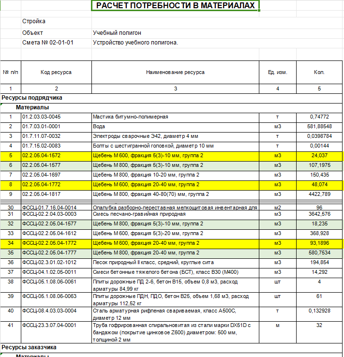Click row number cell '41'
Image resolution: width=344 pixels, height=357 pixels.
(11, 332)
